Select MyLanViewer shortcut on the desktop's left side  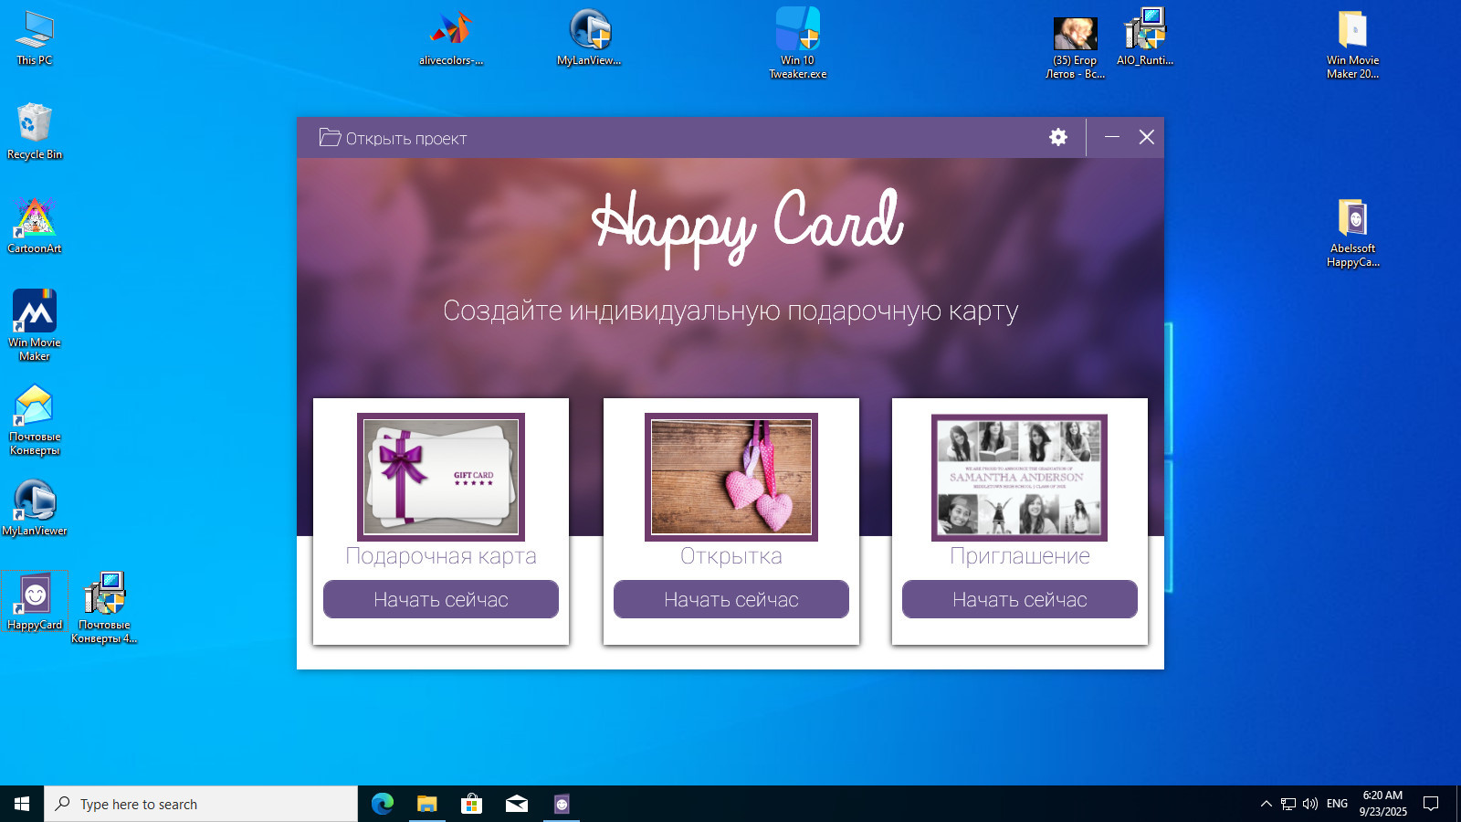35,506
